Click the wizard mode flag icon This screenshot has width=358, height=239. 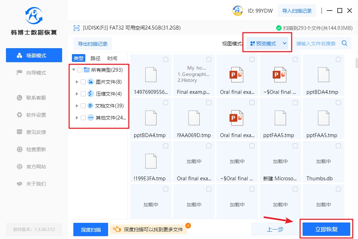(x=19, y=73)
